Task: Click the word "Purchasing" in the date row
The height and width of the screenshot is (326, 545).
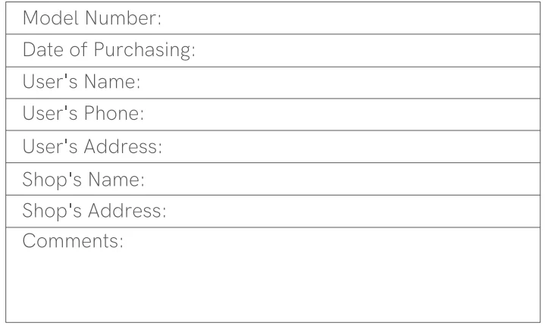Action: pos(152,50)
